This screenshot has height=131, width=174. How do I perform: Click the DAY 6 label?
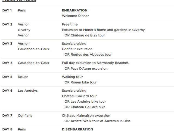tap(7, 91)
